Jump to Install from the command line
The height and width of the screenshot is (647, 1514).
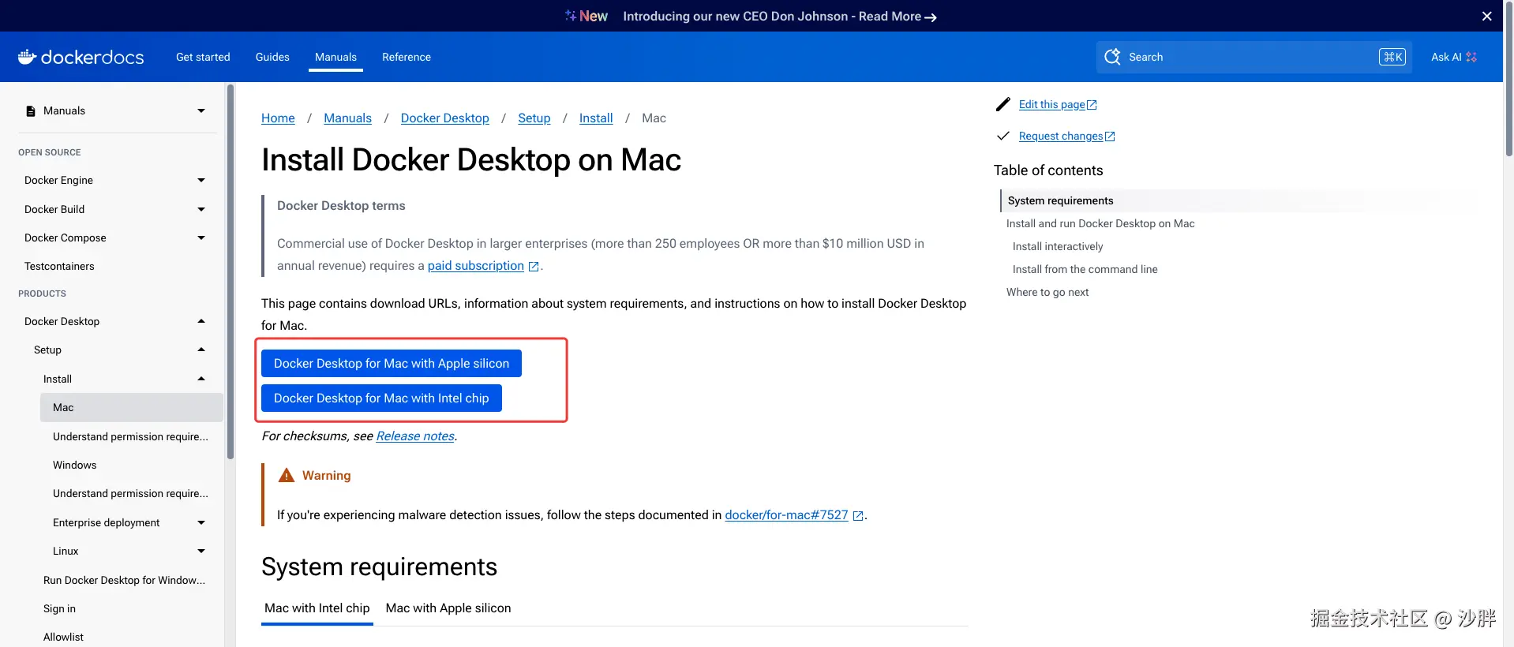click(1085, 269)
